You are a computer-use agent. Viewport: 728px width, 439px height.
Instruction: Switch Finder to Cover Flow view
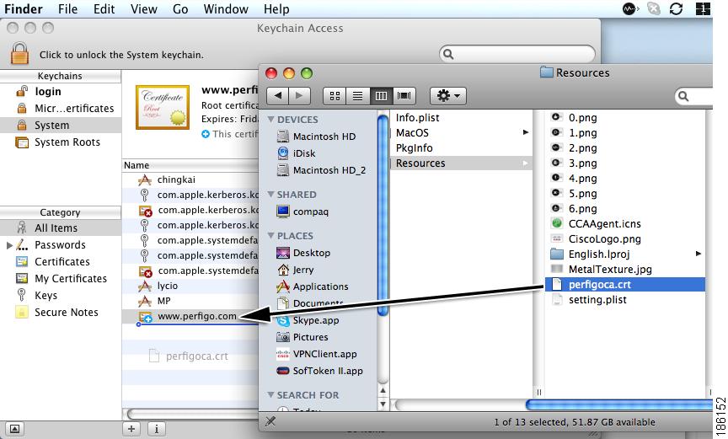[x=404, y=95]
